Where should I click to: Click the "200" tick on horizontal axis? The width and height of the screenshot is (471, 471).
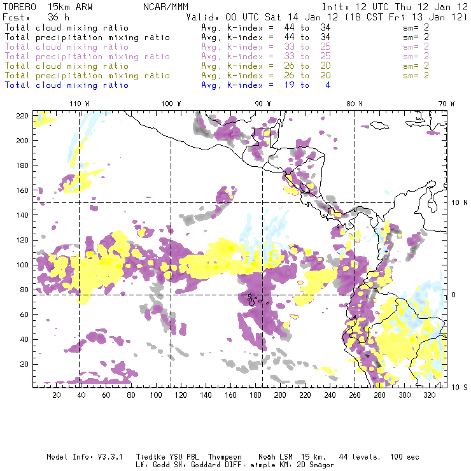pyautogui.click(x=280, y=395)
